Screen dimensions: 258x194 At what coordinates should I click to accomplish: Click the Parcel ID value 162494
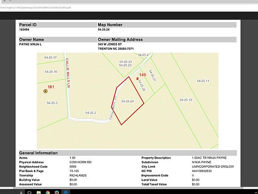click(24, 30)
